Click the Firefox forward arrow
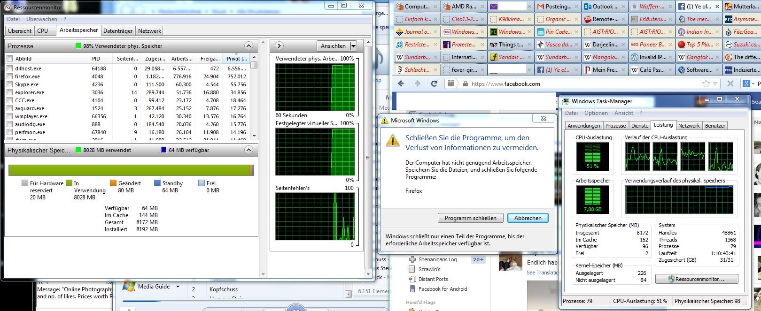This screenshot has height=311, width=761. tap(418, 83)
